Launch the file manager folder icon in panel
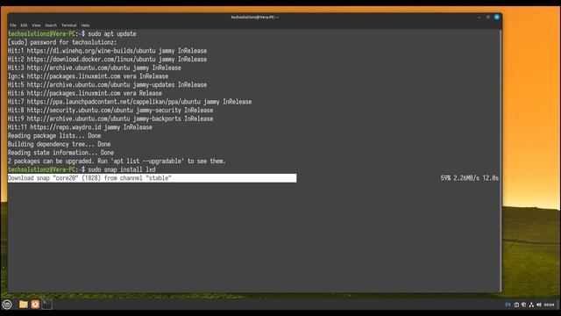The width and height of the screenshot is (561, 316). tap(24, 305)
